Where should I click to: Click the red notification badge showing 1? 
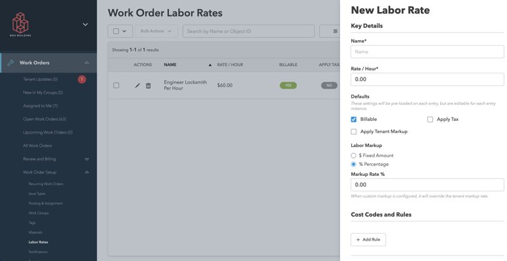82,79
